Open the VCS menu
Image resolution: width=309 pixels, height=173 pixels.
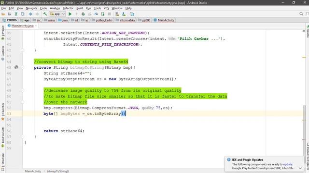(x=106, y=8)
